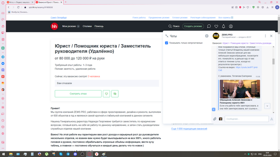The width and height of the screenshot is (280, 157).
Task: Open 'Все сервисы' services menu
Action: pos(226,18)
